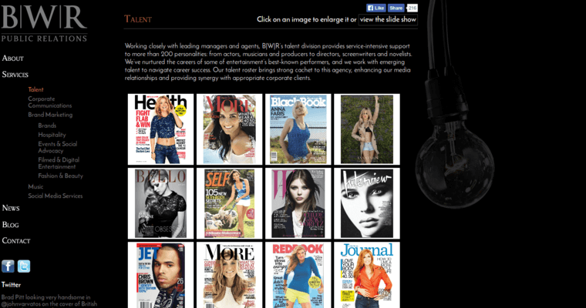Click the Twitter heading in sidebar
Screen dimensions: 586x308
click(11, 285)
